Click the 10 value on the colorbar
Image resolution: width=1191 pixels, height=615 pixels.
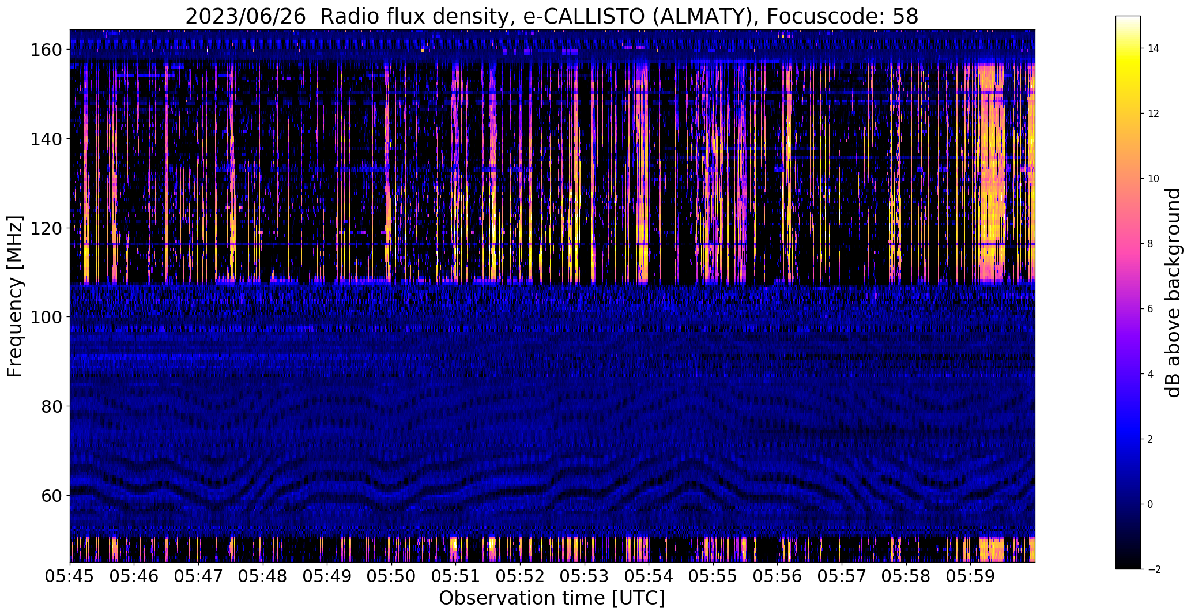point(1154,179)
